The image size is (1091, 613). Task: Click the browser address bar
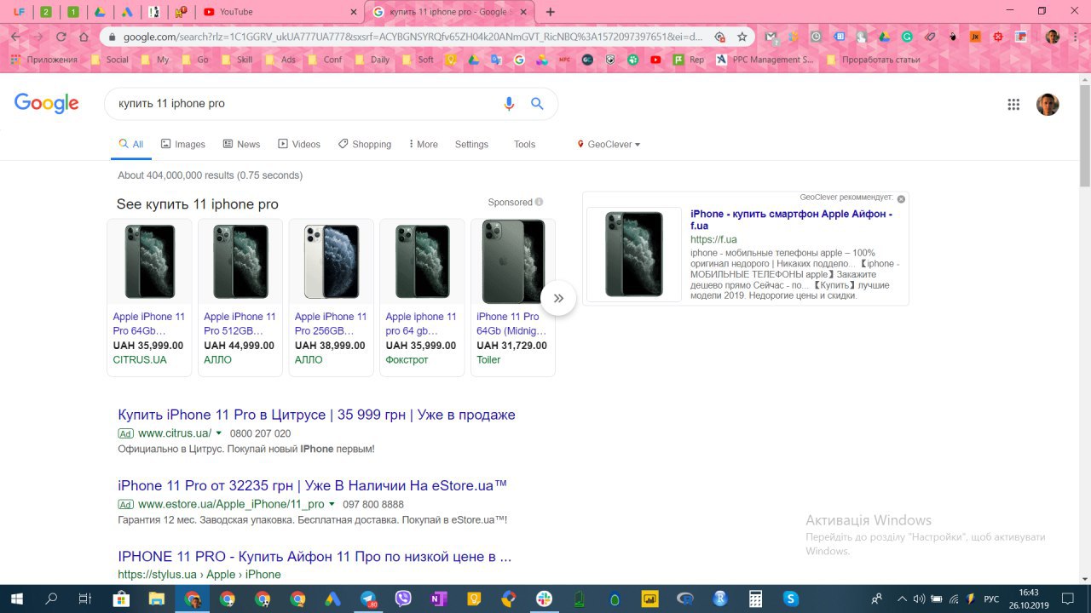pyautogui.click(x=413, y=37)
